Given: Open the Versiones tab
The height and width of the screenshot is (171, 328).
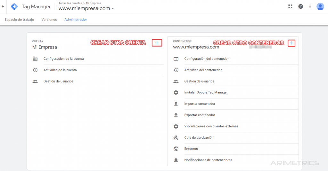Looking at the screenshot, I should pyautogui.click(x=49, y=20).
